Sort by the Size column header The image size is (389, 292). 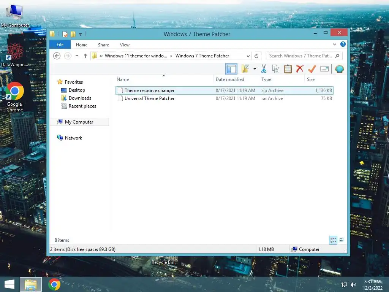tap(319, 79)
